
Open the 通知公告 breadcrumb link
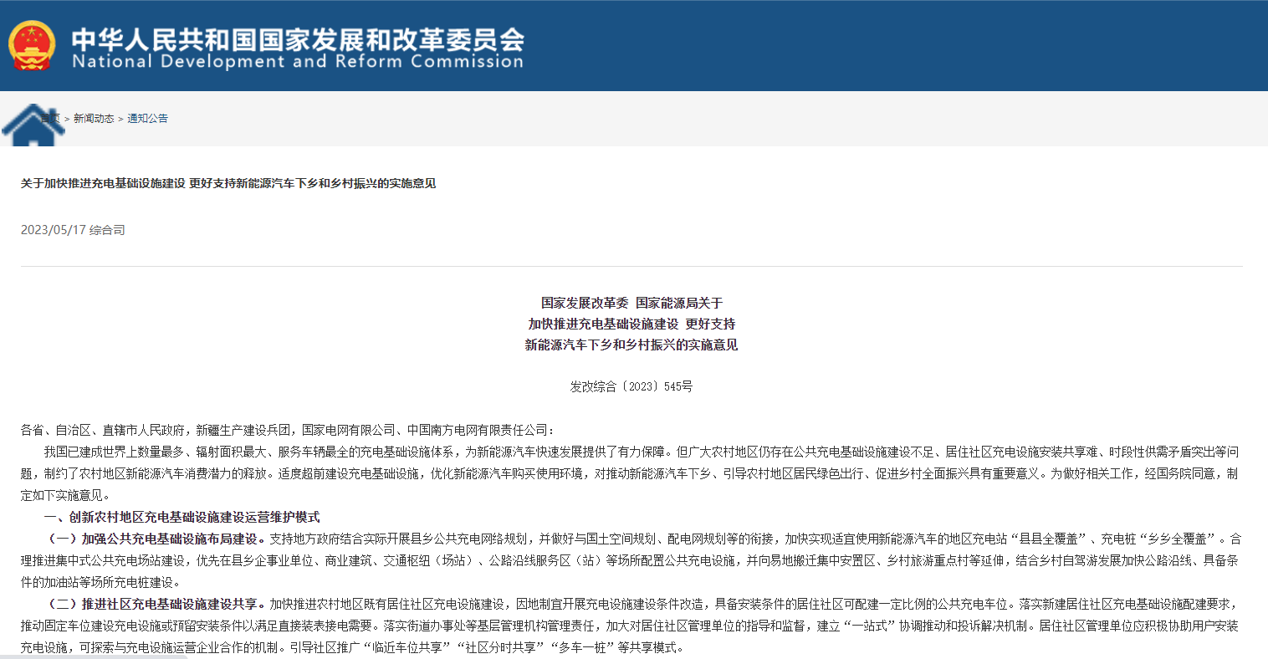(147, 119)
